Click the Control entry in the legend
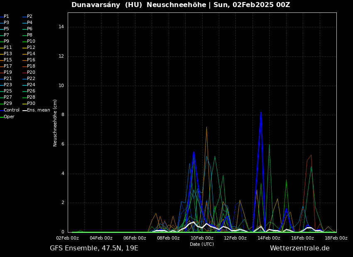Image resolution: width=353 pixels, height=257 pixels. (x=11, y=110)
